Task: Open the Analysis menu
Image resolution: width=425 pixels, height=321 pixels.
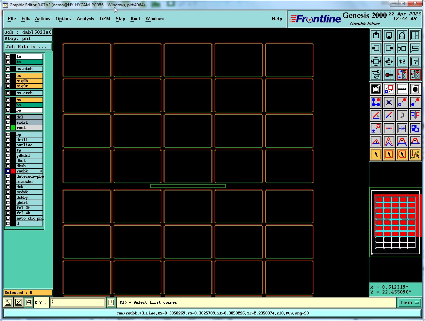Action: pos(85,19)
